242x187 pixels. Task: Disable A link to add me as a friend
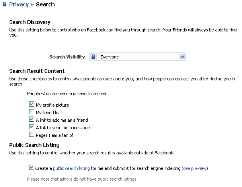coord(31,119)
